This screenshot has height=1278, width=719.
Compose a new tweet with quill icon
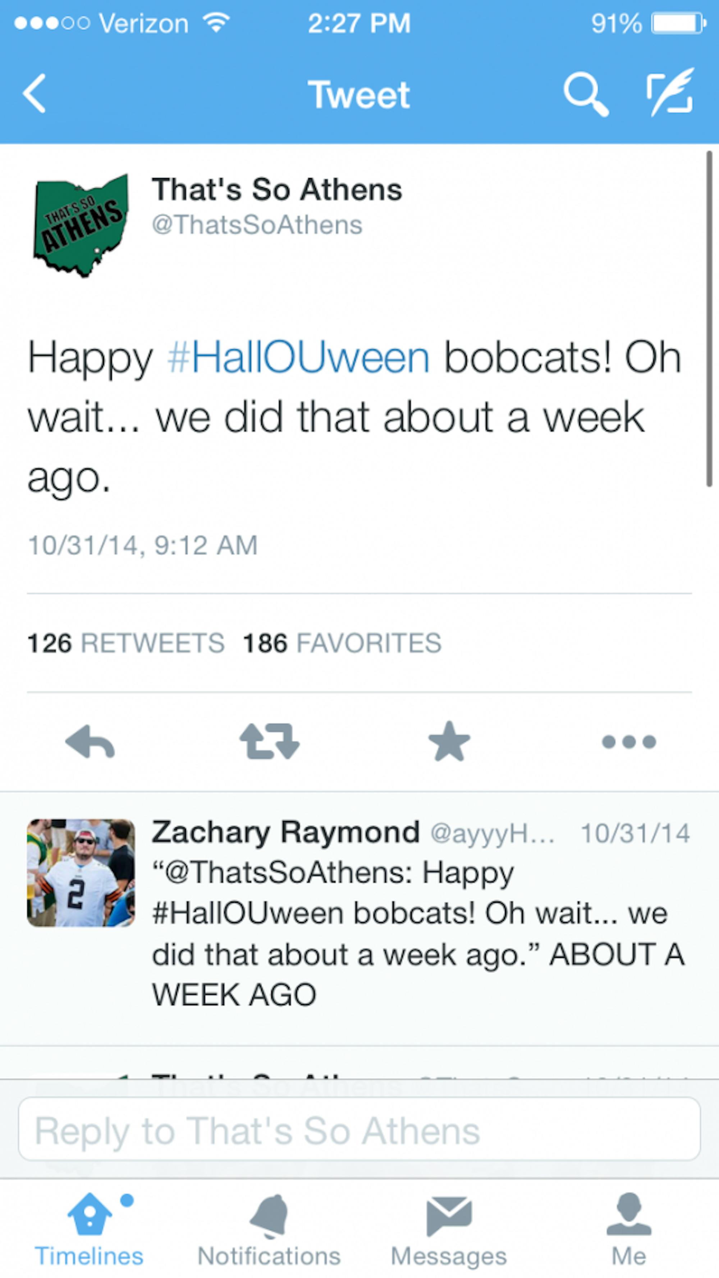click(670, 92)
